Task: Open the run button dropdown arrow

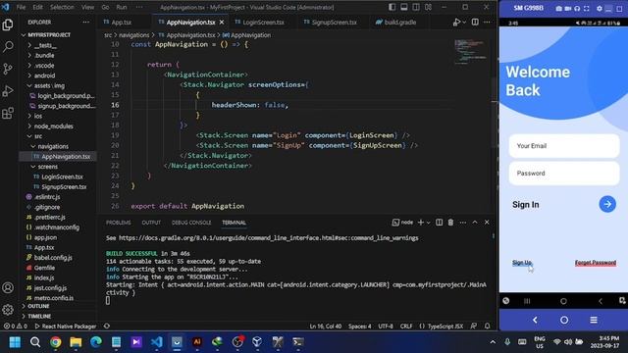Action: [464, 23]
